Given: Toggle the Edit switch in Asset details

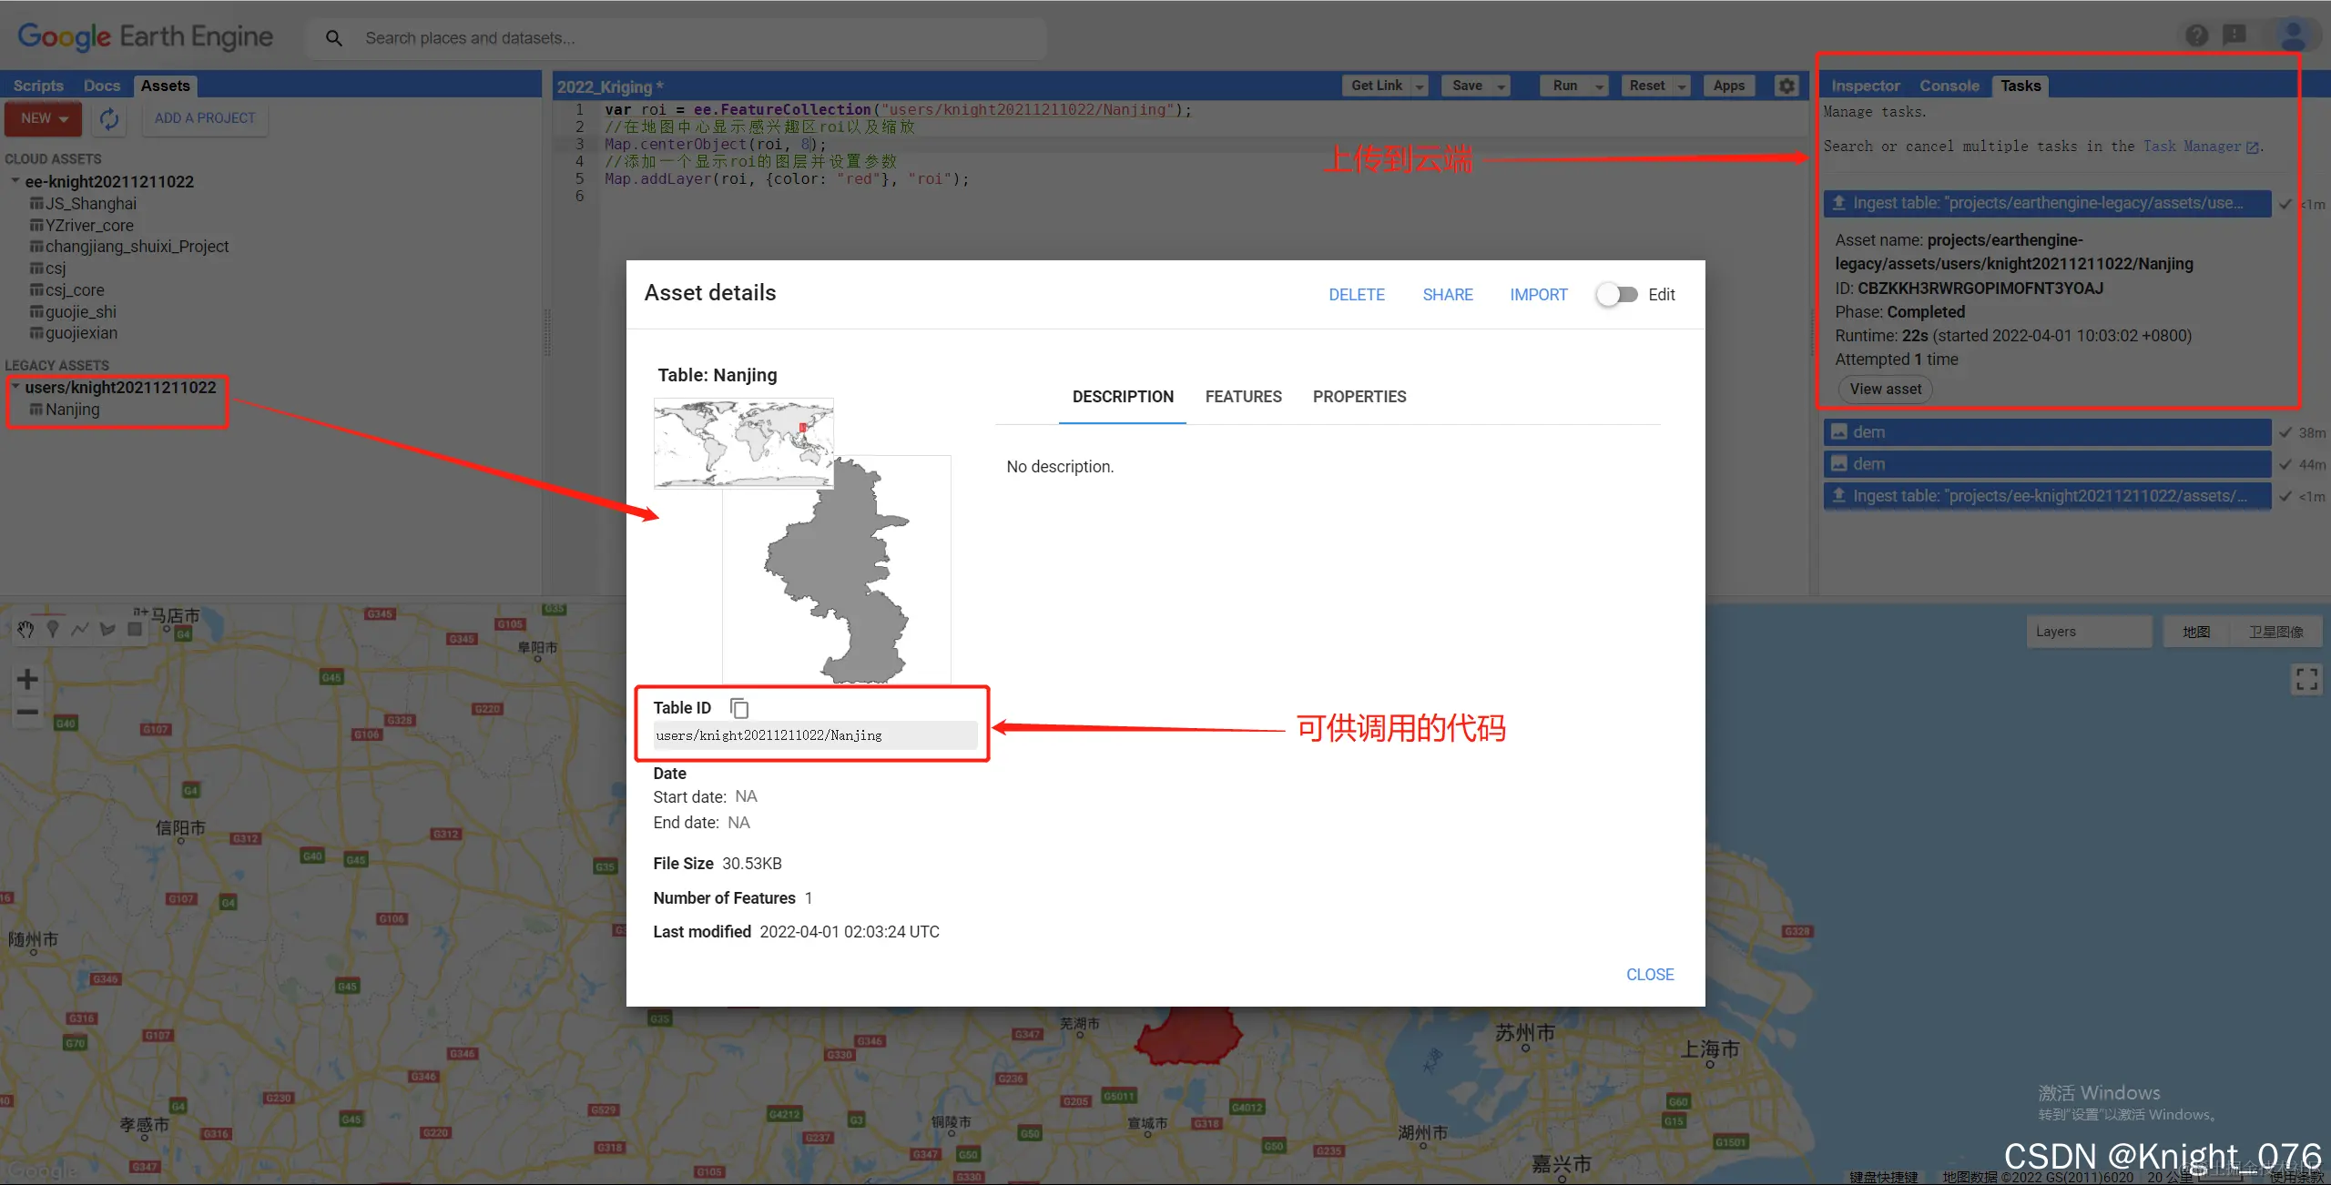Looking at the screenshot, I should coord(1617,295).
